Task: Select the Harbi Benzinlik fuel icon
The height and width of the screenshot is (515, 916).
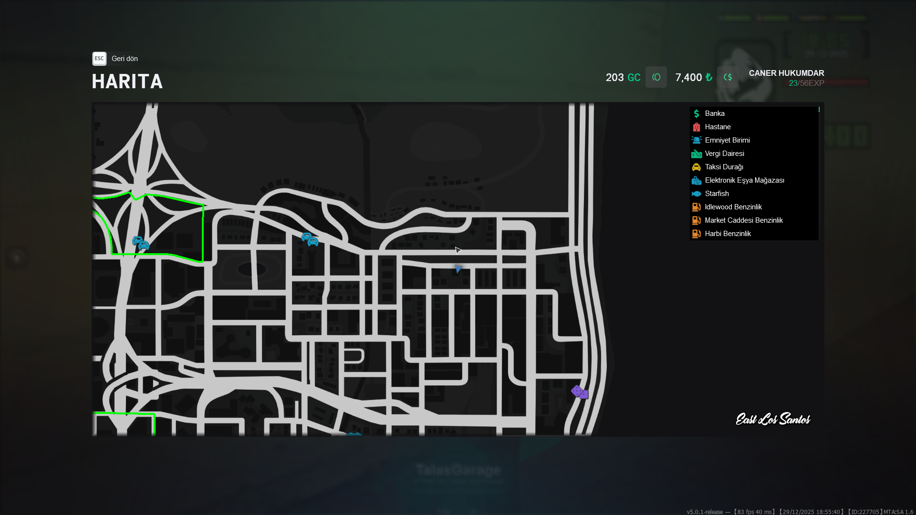Action: coord(697,234)
